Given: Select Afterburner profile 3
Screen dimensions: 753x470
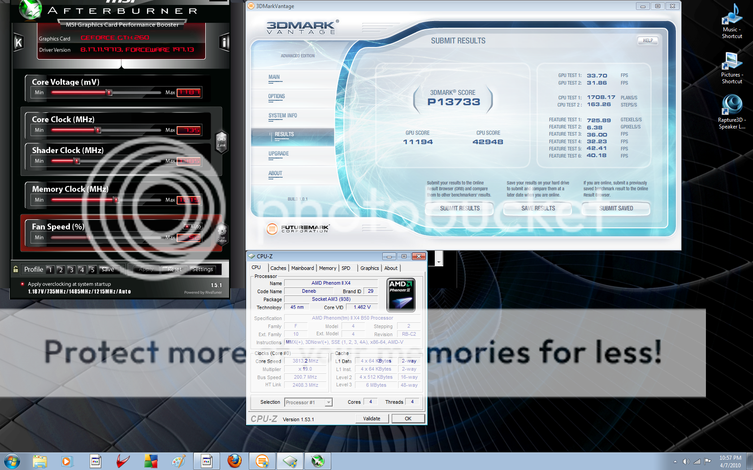Looking at the screenshot, I should (x=71, y=269).
